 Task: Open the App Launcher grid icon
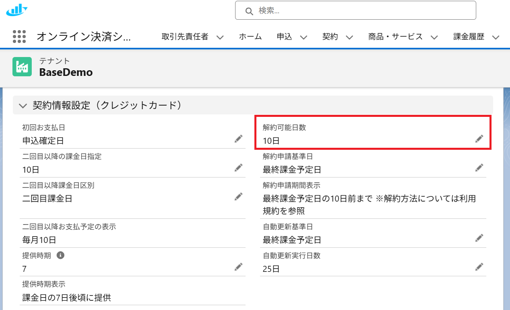point(19,37)
